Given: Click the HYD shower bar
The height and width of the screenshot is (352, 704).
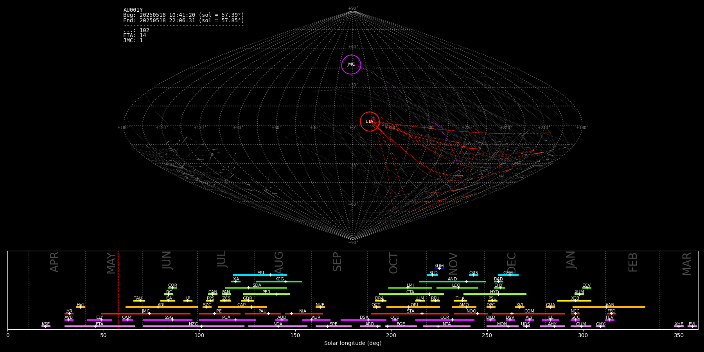Looking at the screenshot, I should 495,294.
